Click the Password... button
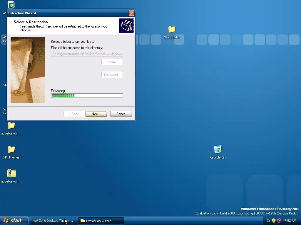The width and height of the screenshot is (301, 225). point(112,75)
